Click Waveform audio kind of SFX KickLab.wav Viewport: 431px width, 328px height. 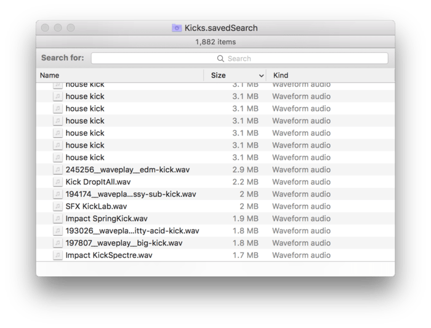pos(301,206)
